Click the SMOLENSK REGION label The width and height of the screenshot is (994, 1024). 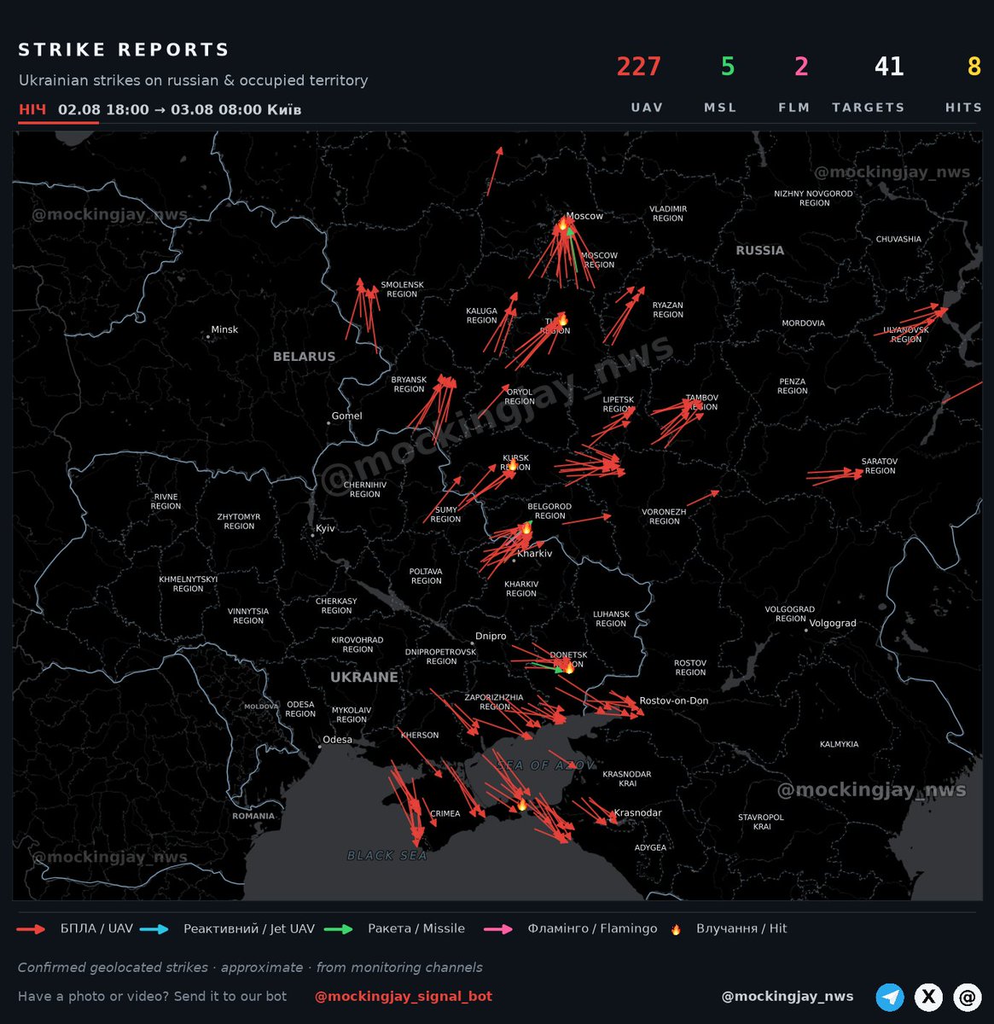(402, 290)
